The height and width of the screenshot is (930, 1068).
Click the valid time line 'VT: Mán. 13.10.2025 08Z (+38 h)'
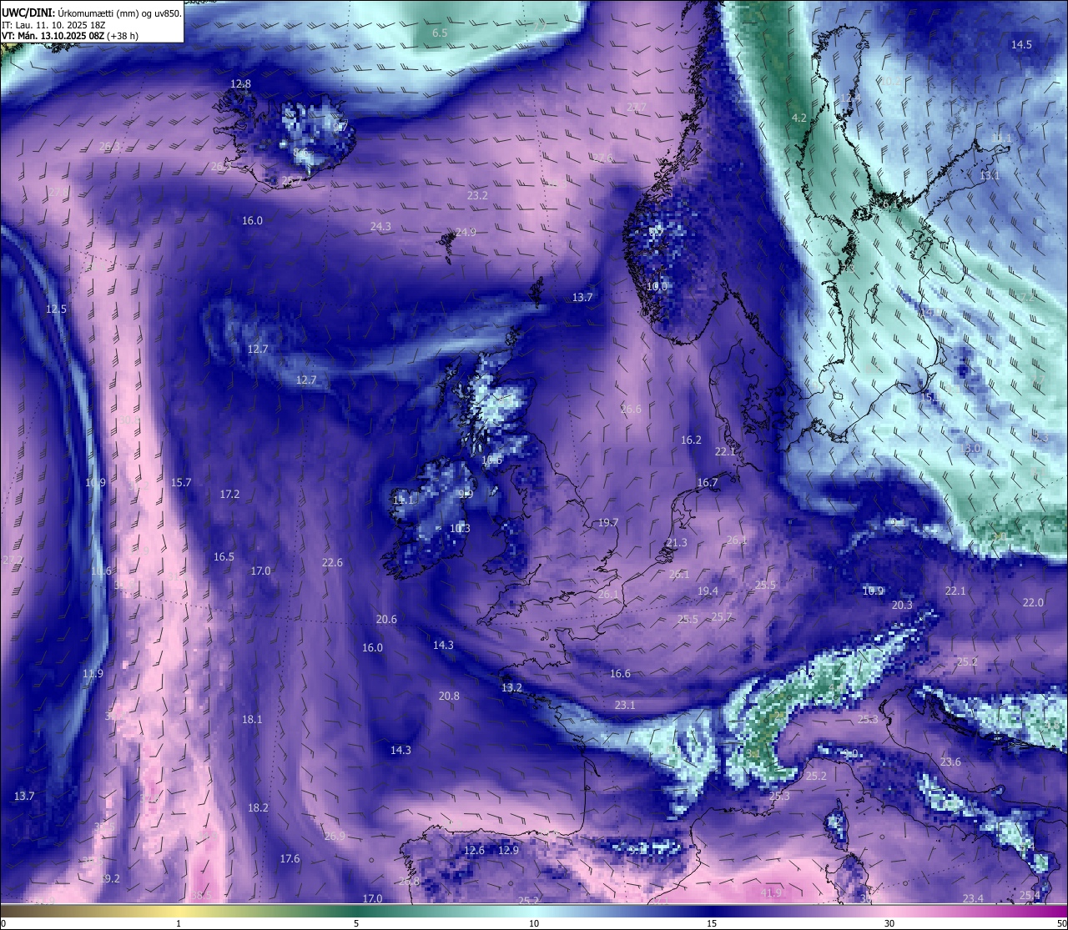click(x=70, y=36)
